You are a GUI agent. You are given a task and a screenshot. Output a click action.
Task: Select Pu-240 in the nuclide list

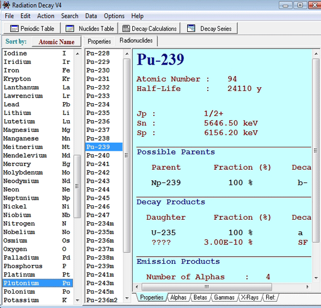[x=104, y=156]
